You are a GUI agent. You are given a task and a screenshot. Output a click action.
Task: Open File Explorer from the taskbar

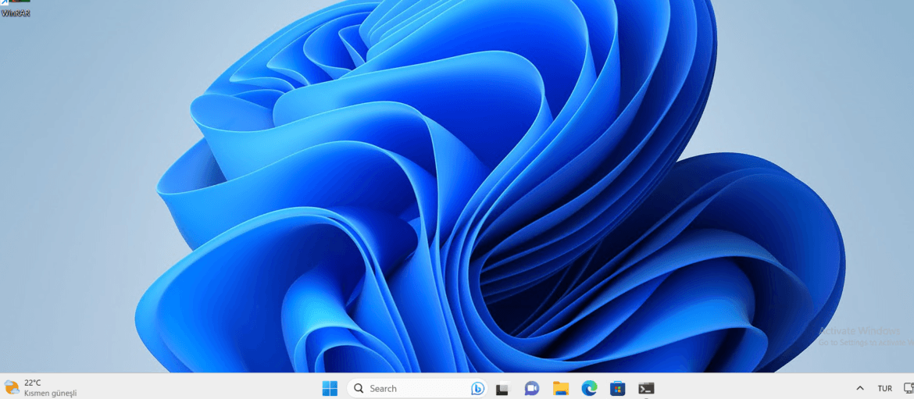pos(560,388)
